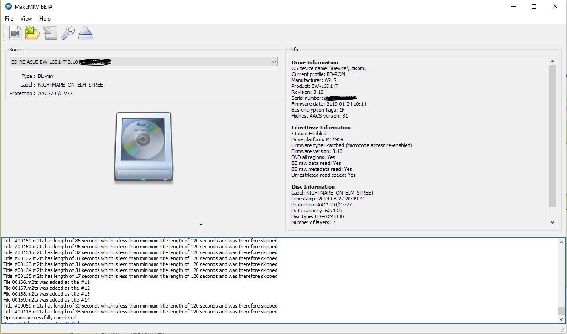This screenshot has width=567, height=334.
Task: Click log line 'File 00166.m2ts was added as title #11'
Action: tap(47, 282)
